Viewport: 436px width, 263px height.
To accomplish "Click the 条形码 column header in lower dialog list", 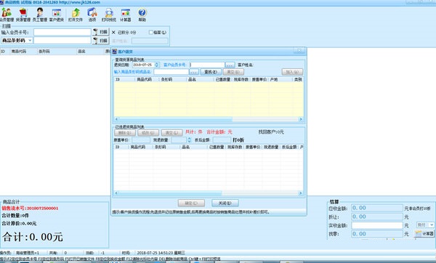I will tap(161, 147).
